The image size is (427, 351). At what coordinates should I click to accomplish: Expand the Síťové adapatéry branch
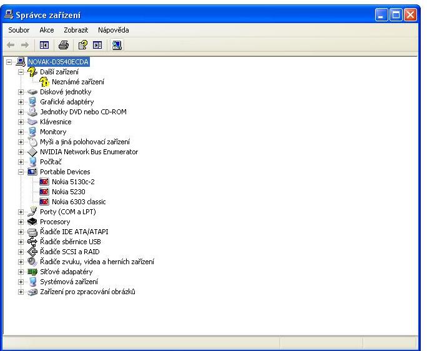point(21,272)
